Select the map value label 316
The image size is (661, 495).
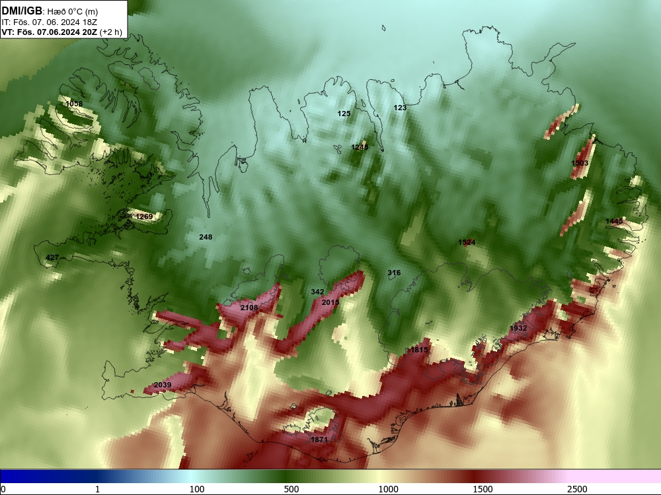(394, 273)
